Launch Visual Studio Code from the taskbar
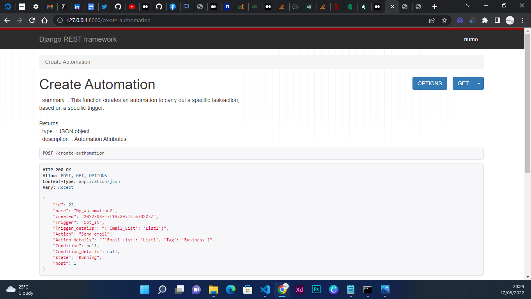The image size is (531, 299). click(265, 290)
